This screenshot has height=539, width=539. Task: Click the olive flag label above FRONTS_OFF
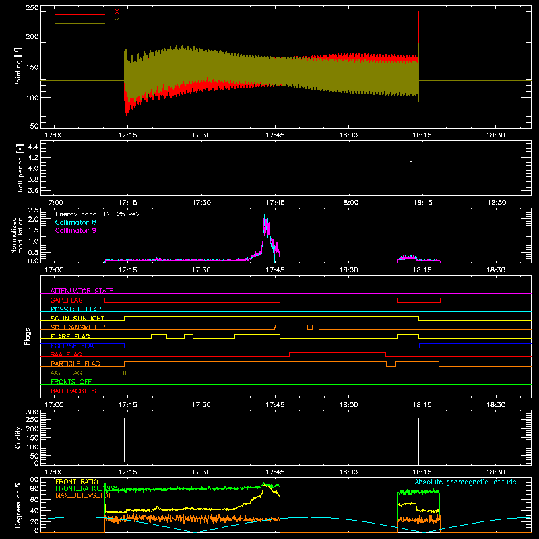66,373
